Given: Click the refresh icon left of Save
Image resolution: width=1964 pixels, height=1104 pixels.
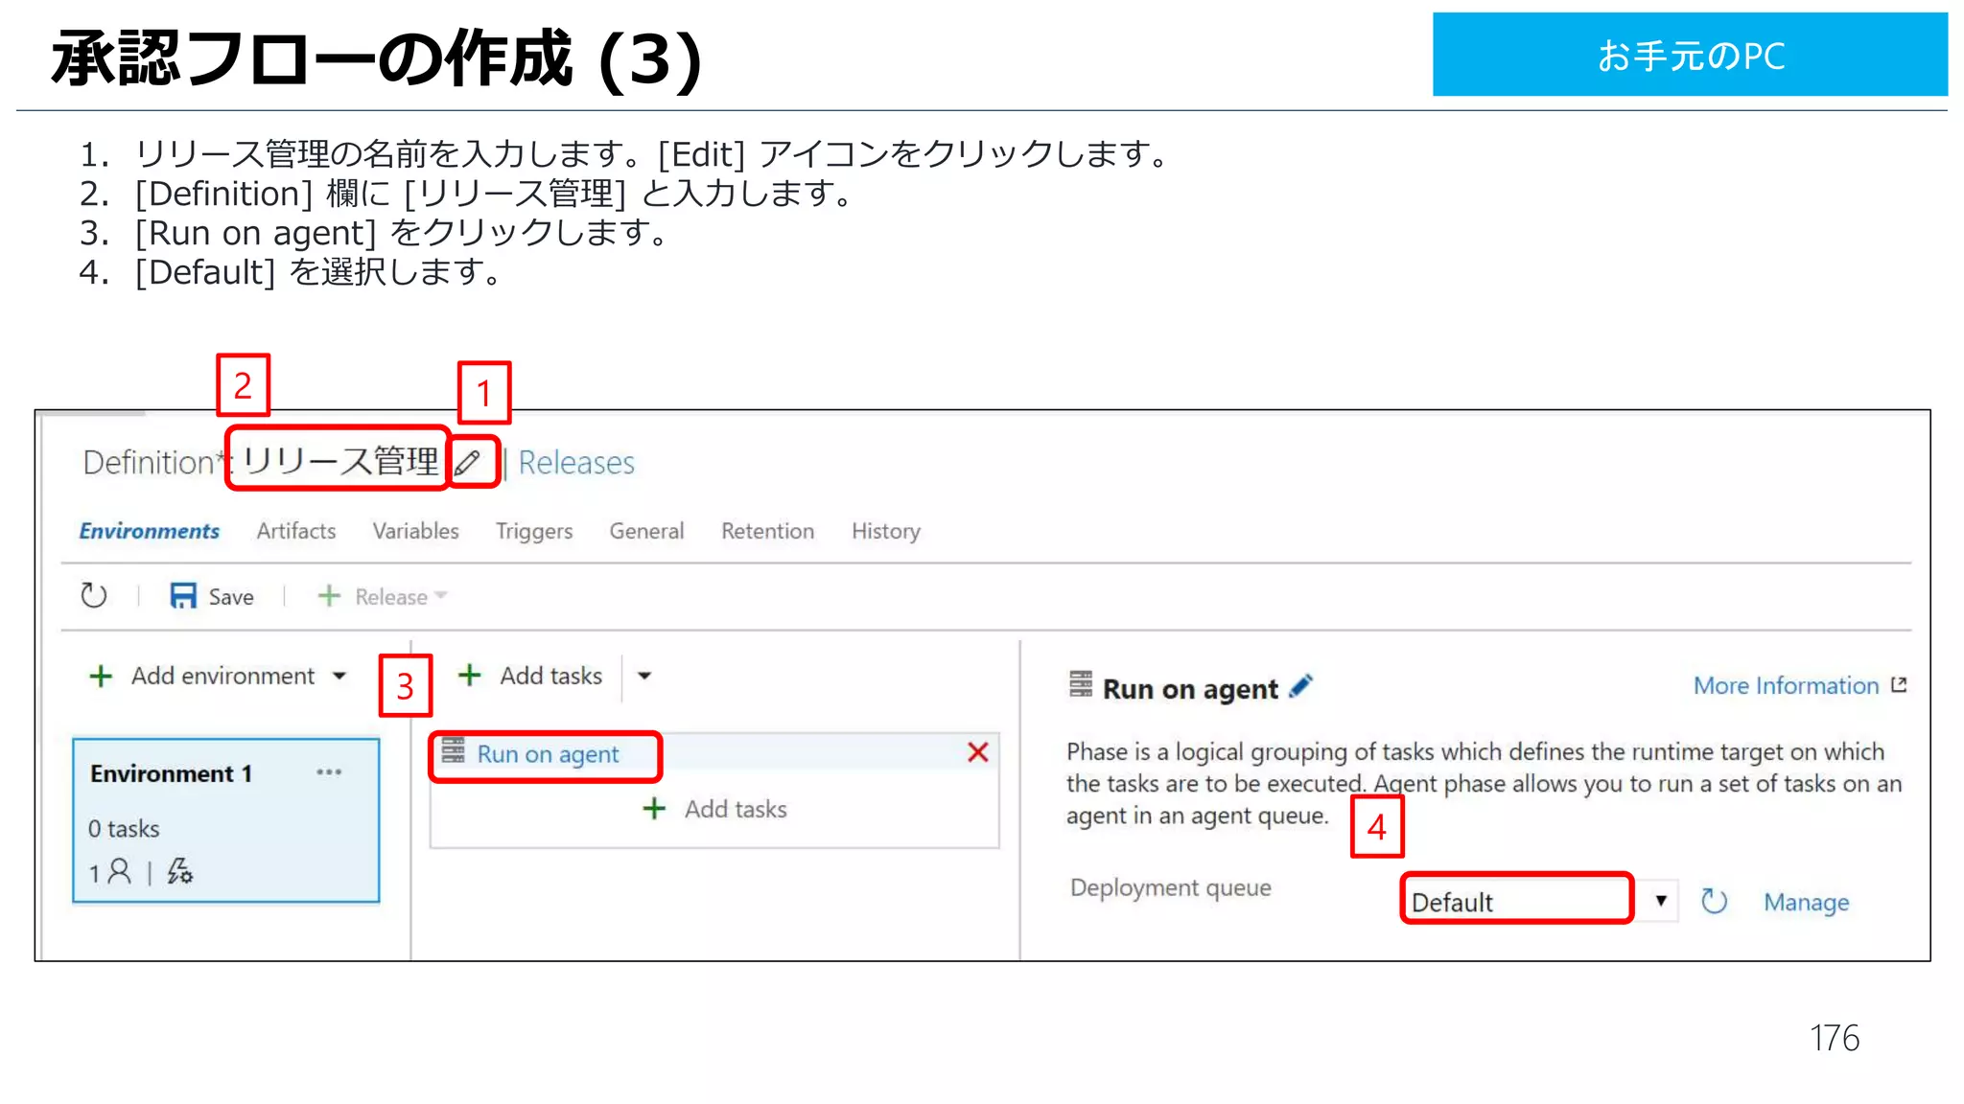Looking at the screenshot, I should (93, 595).
